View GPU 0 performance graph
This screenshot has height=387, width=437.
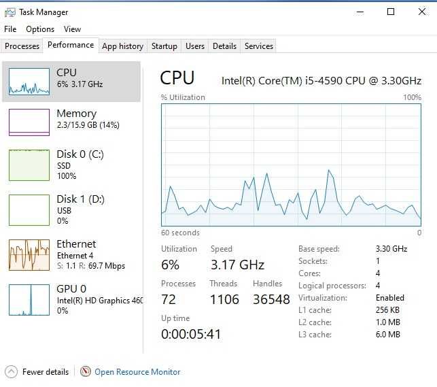[x=29, y=299]
